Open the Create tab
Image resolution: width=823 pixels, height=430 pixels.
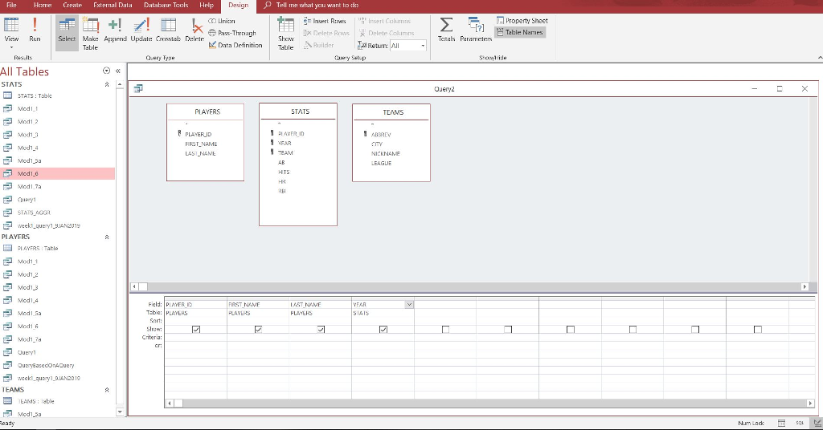(x=72, y=6)
